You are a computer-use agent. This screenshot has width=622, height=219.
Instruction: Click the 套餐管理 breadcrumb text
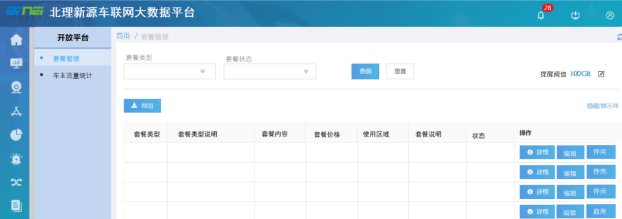tap(155, 37)
